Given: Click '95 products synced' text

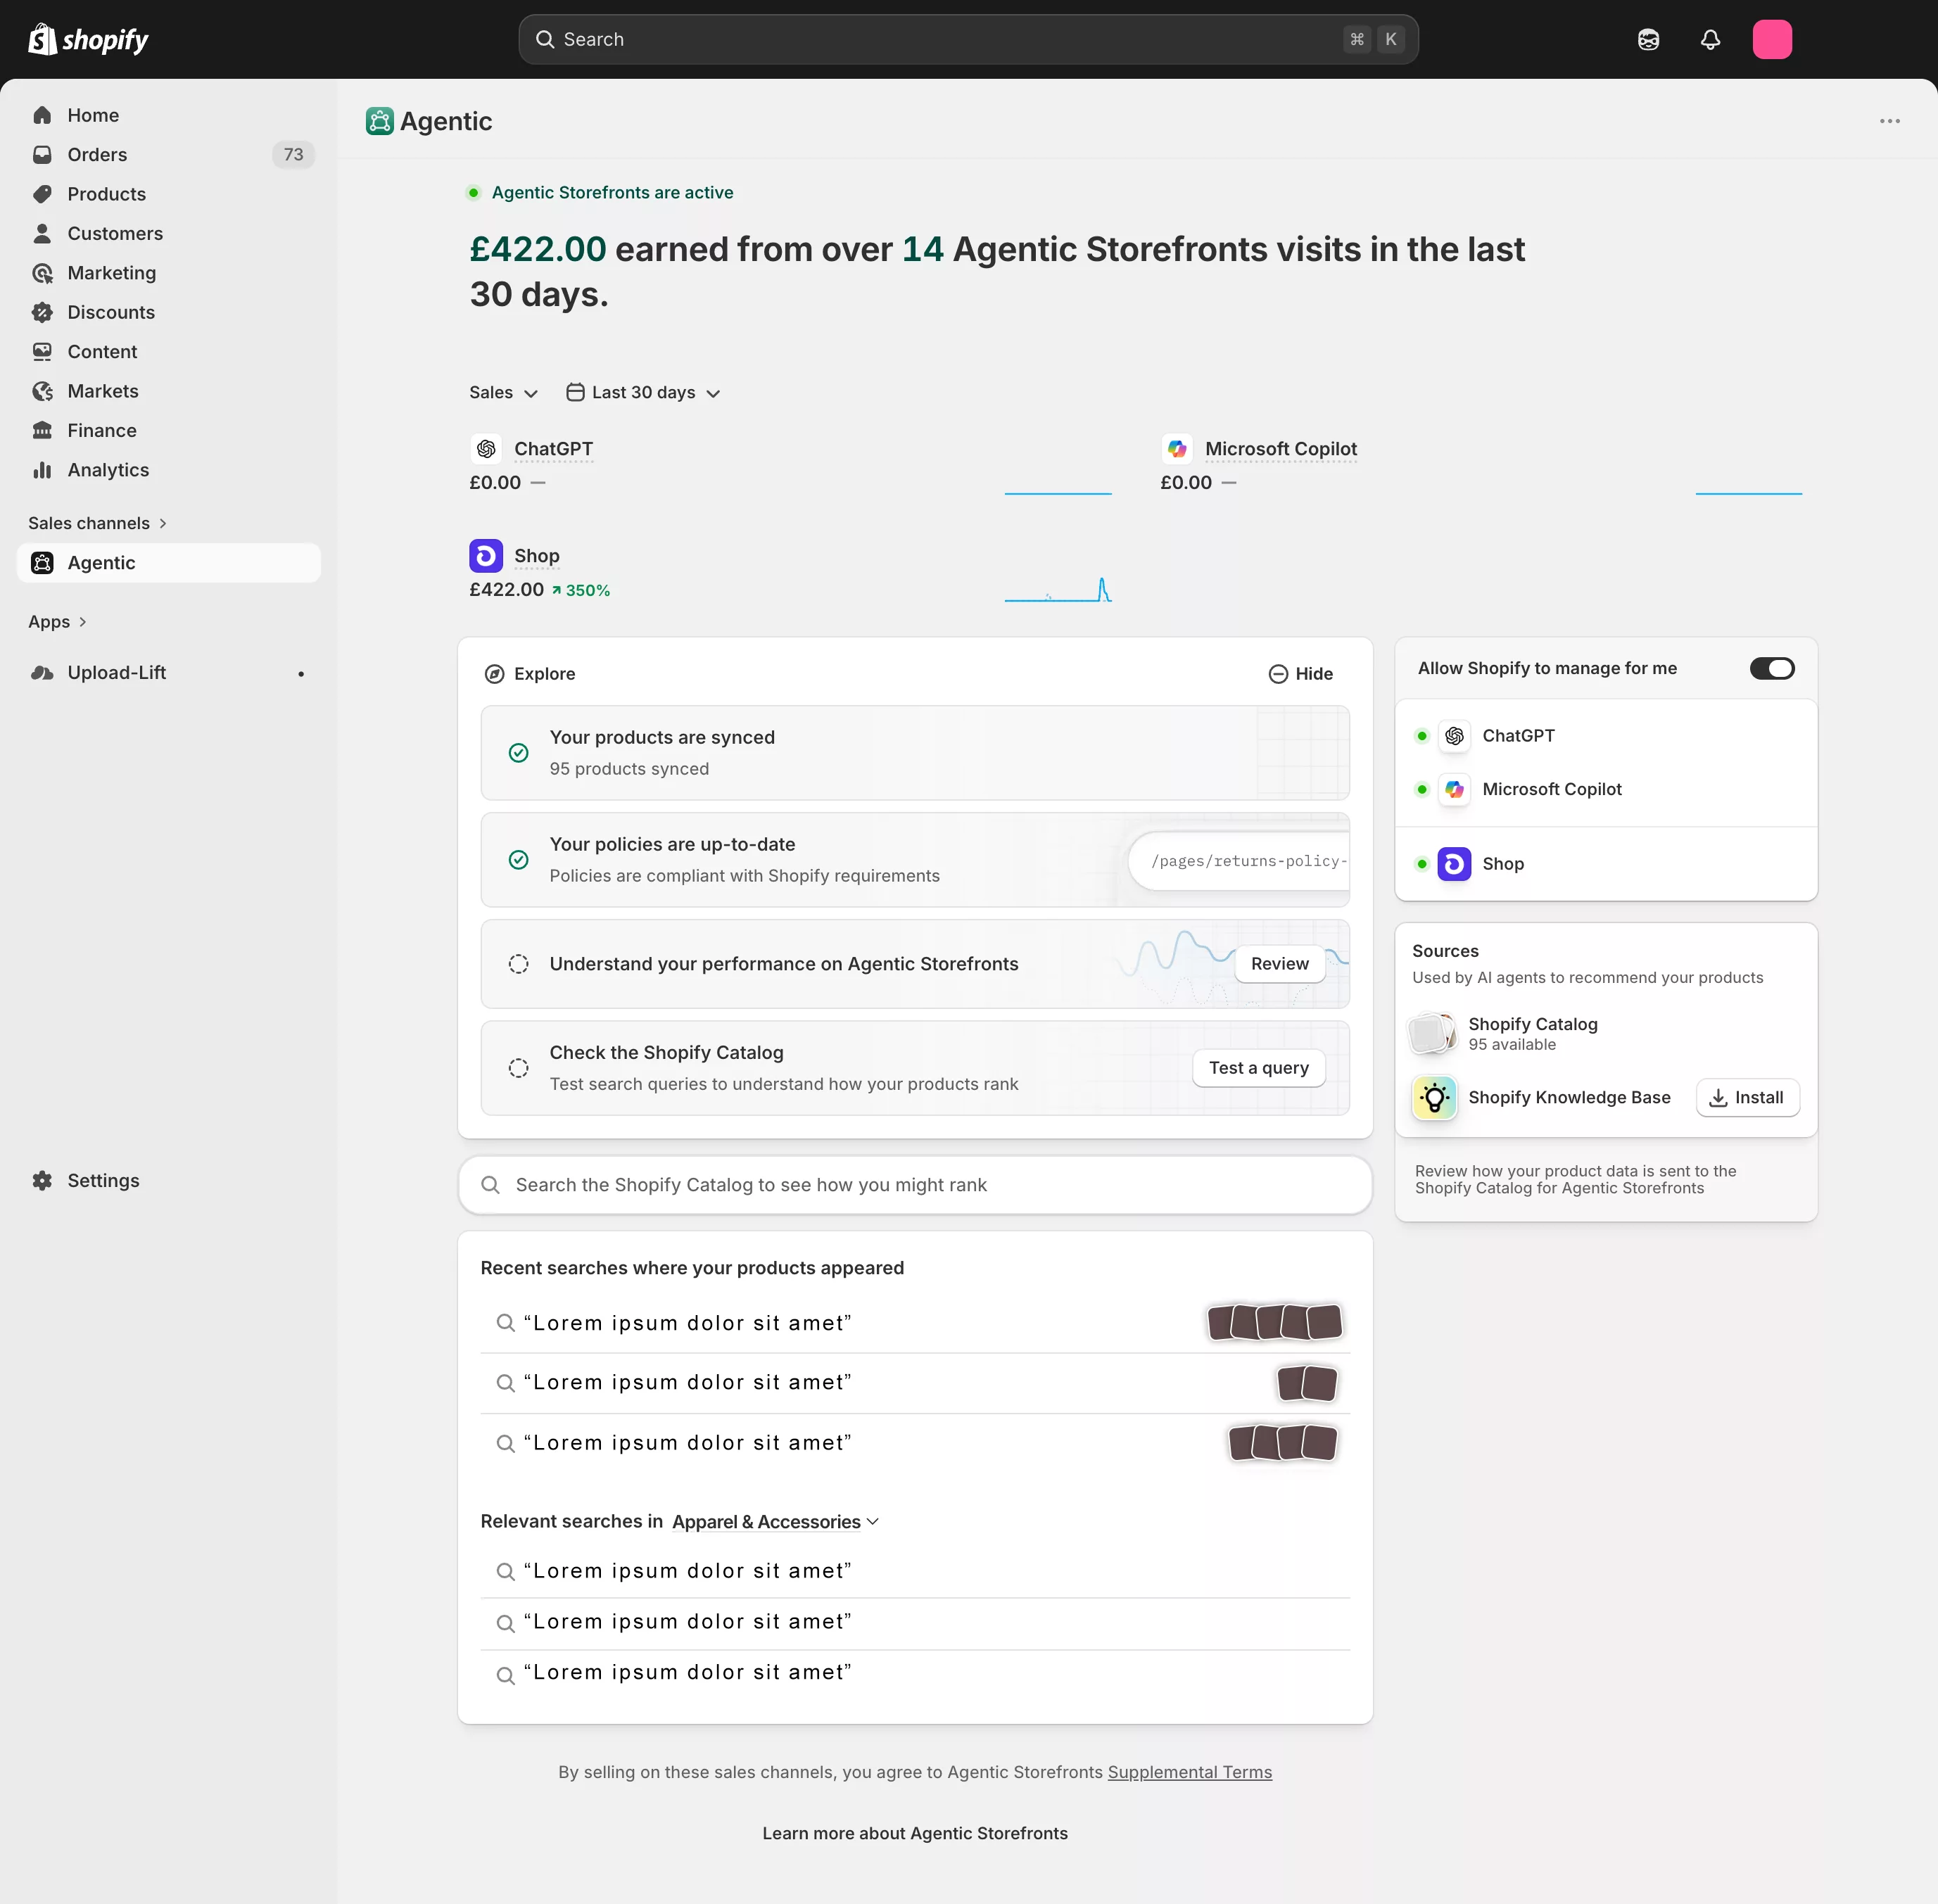Looking at the screenshot, I should tap(629, 769).
